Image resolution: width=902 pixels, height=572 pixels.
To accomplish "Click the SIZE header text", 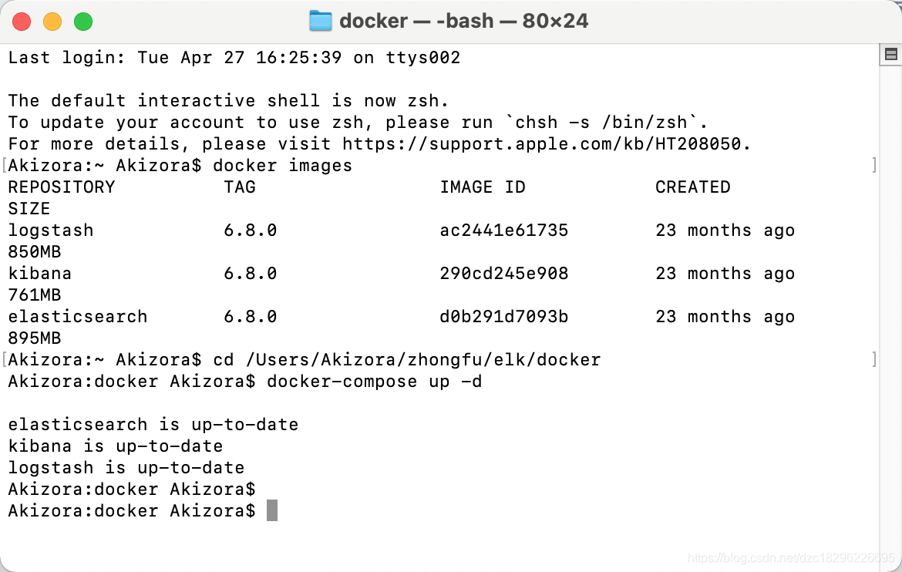I will pyautogui.click(x=29, y=209).
